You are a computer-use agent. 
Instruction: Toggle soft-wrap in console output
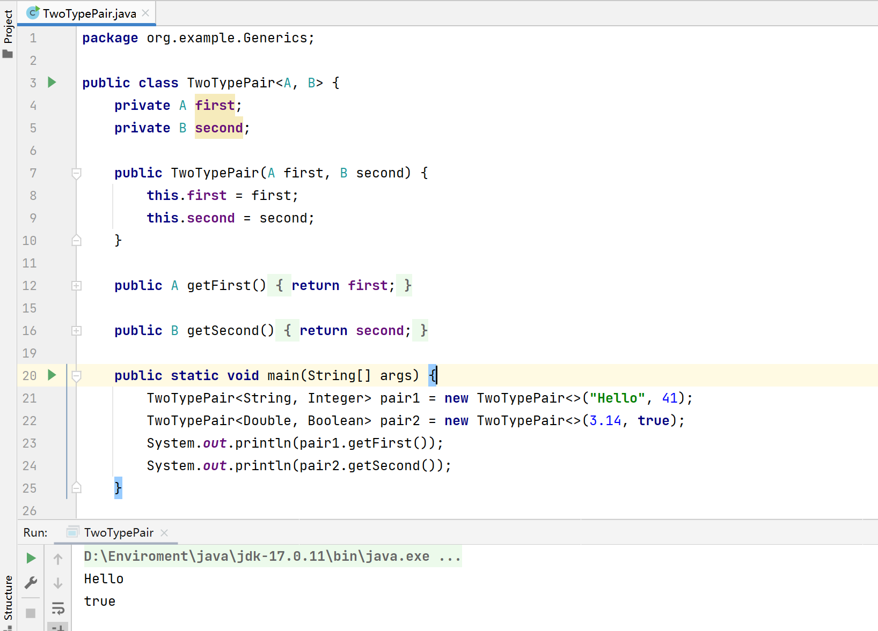58,608
